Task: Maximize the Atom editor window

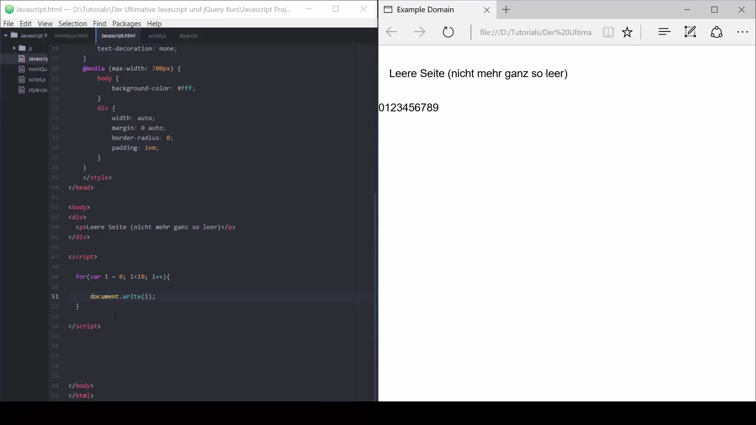Action: tap(336, 9)
